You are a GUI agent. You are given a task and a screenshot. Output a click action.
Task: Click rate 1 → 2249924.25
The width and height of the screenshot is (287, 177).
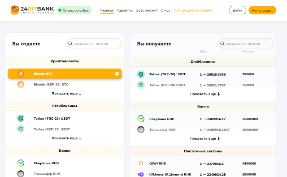tap(213, 174)
